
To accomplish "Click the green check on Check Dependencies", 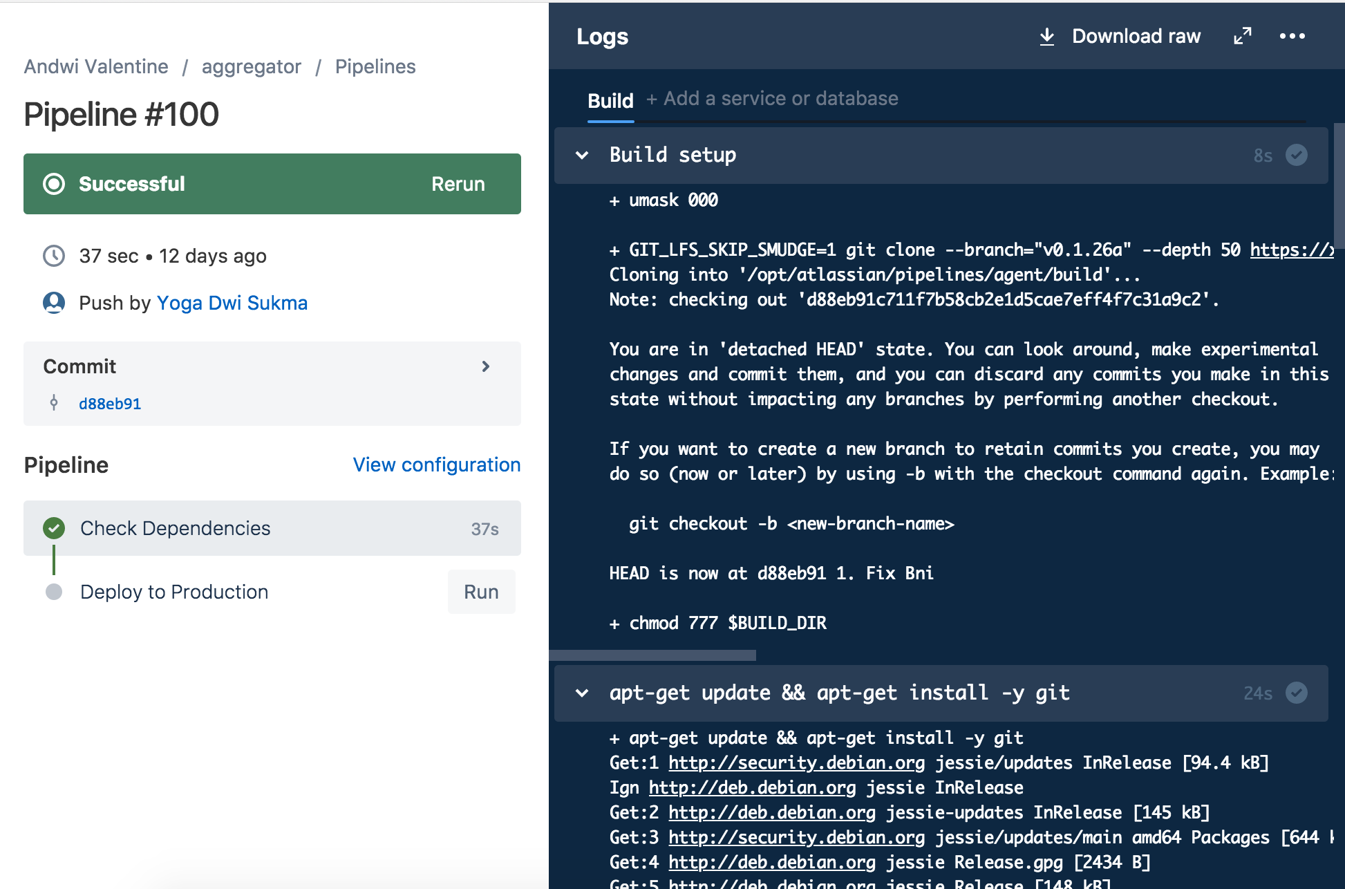I will (x=54, y=528).
